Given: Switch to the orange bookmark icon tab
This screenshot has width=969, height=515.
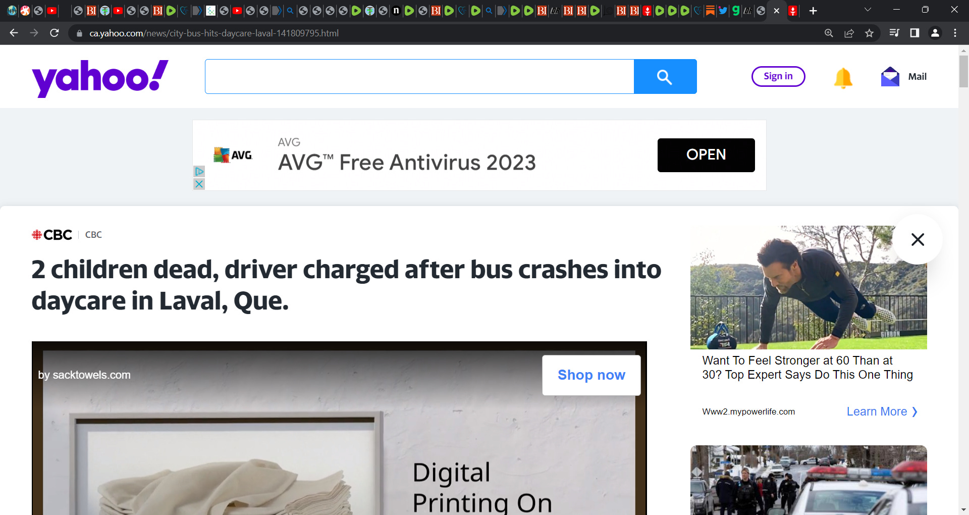Looking at the screenshot, I should (710, 11).
